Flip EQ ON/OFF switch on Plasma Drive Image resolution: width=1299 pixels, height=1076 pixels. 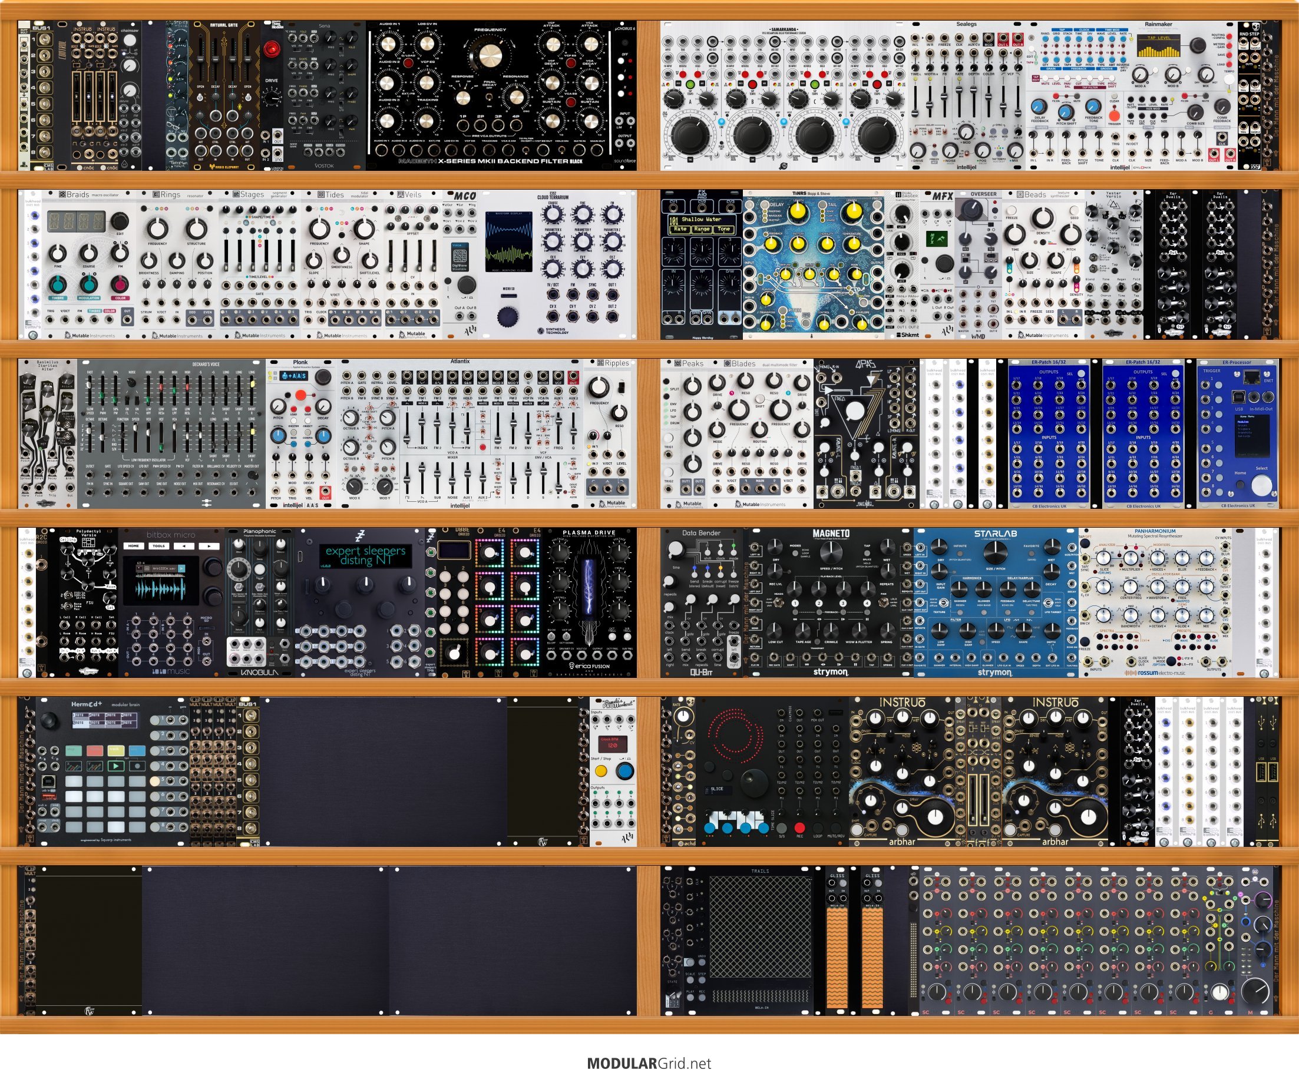(551, 636)
